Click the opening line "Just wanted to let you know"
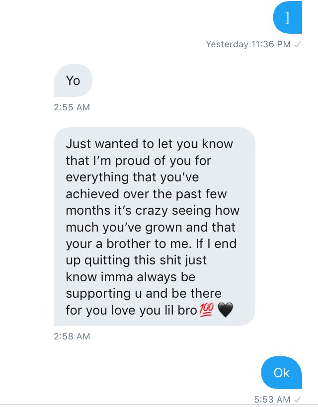 (149, 144)
